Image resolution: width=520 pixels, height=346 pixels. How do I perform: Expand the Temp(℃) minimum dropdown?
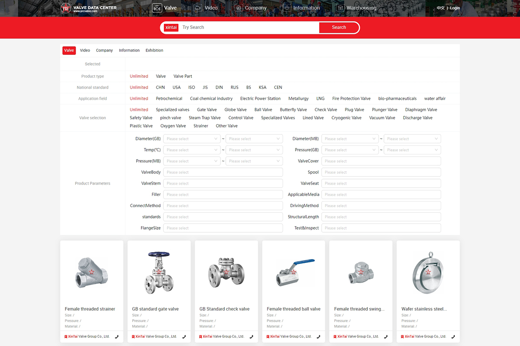(192, 150)
